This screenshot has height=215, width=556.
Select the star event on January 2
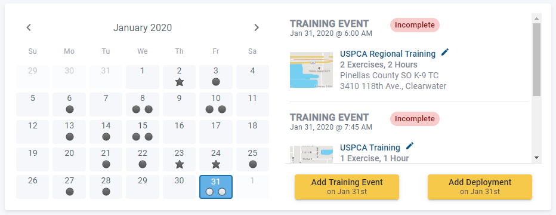point(180,82)
